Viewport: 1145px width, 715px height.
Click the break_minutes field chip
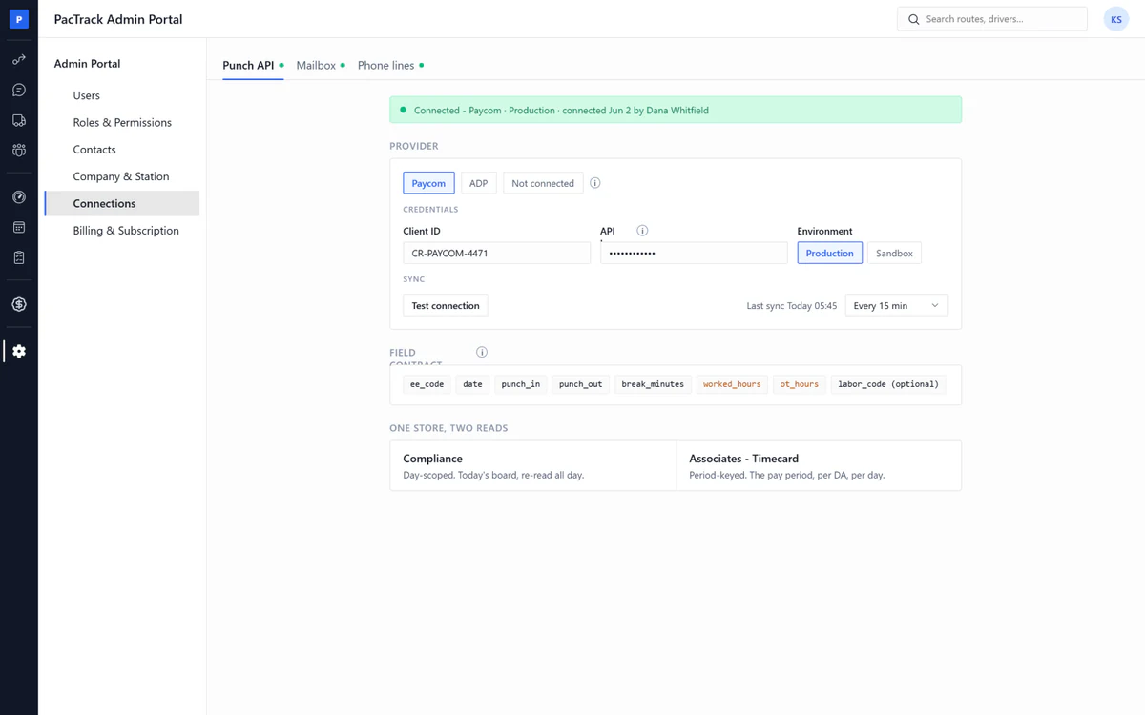653,384
